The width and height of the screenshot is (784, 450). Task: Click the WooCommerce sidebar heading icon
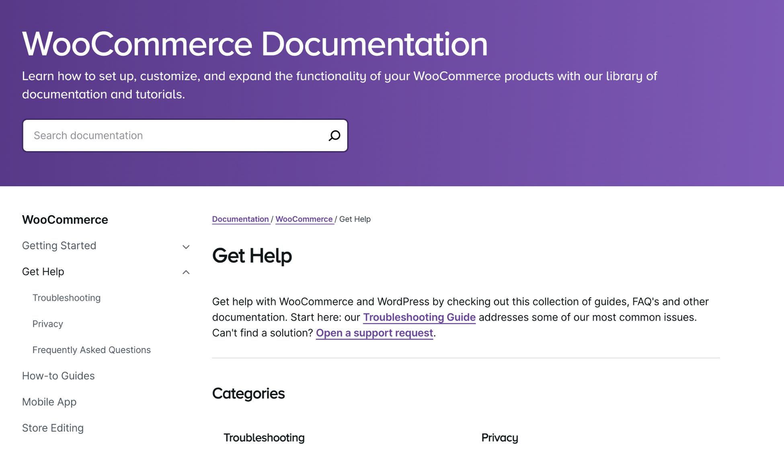(x=65, y=220)
